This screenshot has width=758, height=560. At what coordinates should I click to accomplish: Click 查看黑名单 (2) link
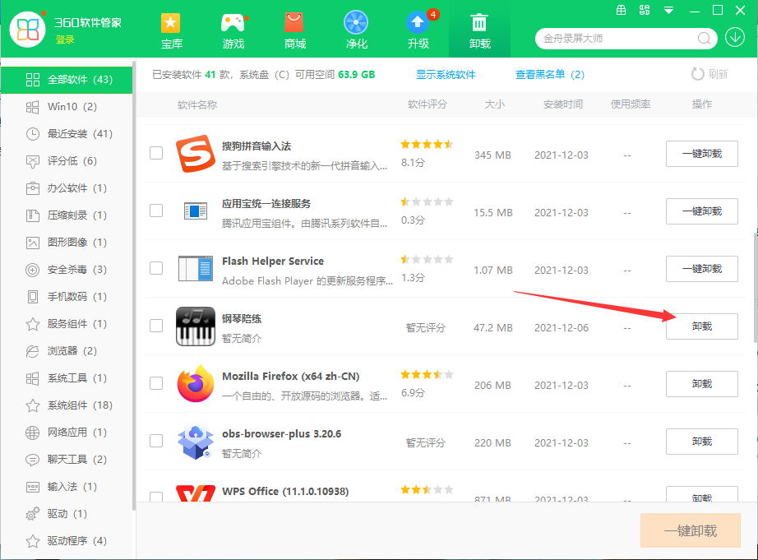click(550, 75)
